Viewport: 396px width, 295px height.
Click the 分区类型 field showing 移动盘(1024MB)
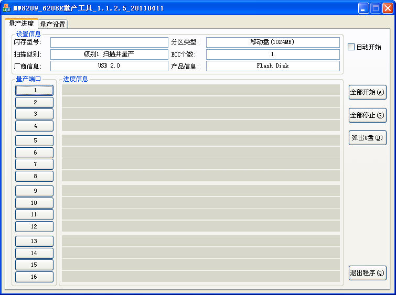point(273,42)
